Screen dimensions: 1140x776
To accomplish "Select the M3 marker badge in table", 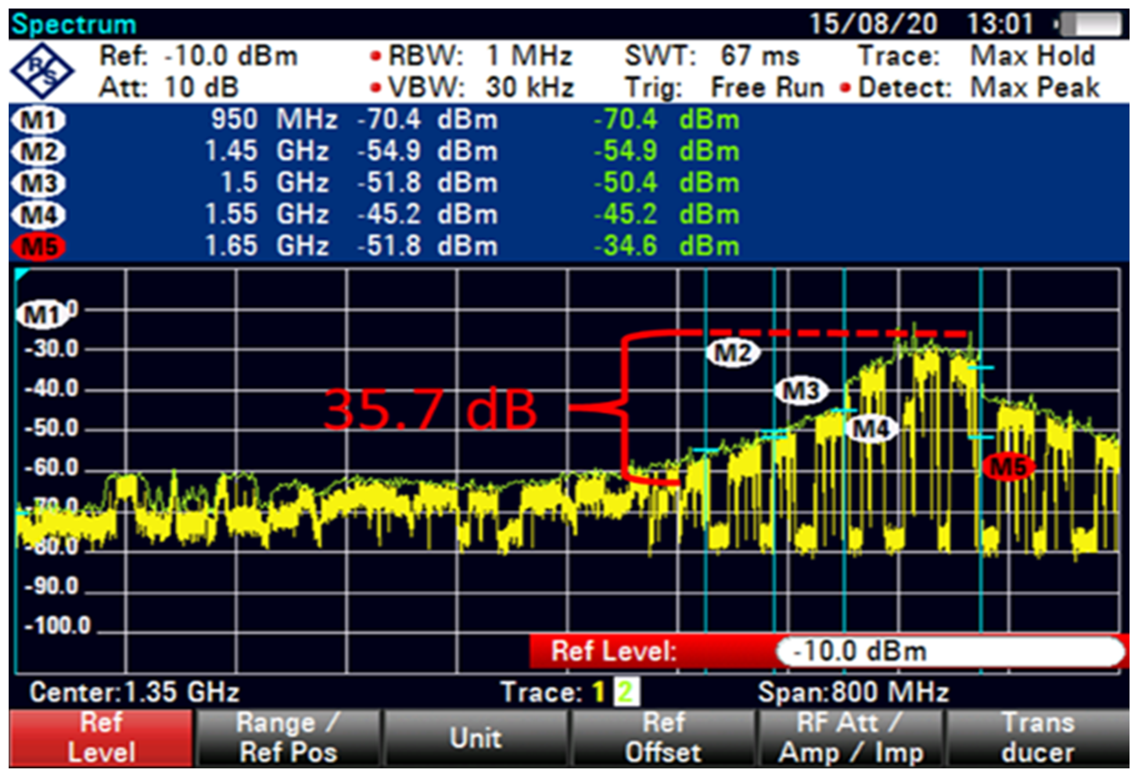I will 38,183.
